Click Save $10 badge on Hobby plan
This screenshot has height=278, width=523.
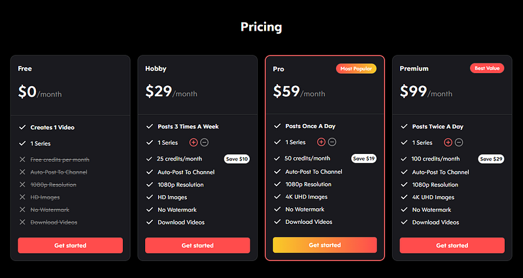coord(237,159)
